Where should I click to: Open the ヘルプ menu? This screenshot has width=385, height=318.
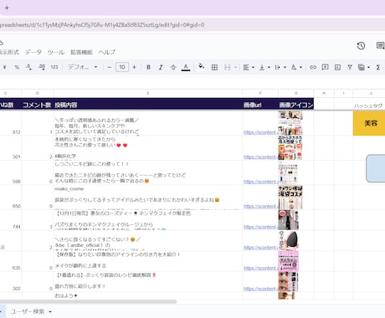point(107,52)
